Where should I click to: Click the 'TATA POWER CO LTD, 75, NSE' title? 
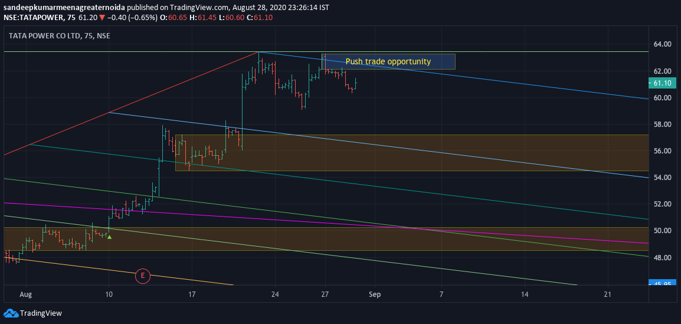point(60,36)
